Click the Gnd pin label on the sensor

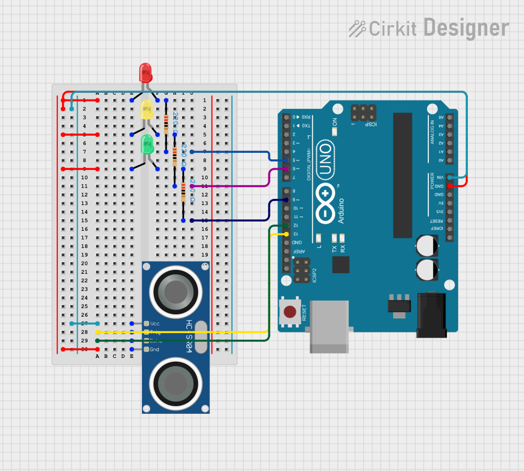155,349
